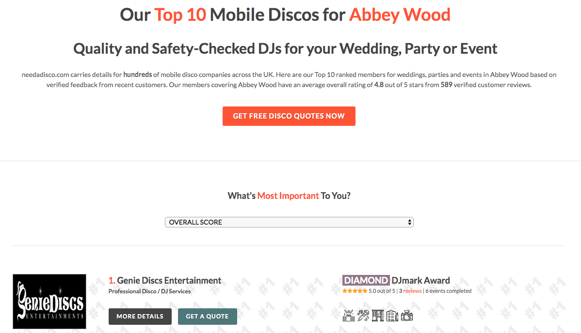Click the arrows on the OVERALL SCORE selector

[x=409, y=222]
